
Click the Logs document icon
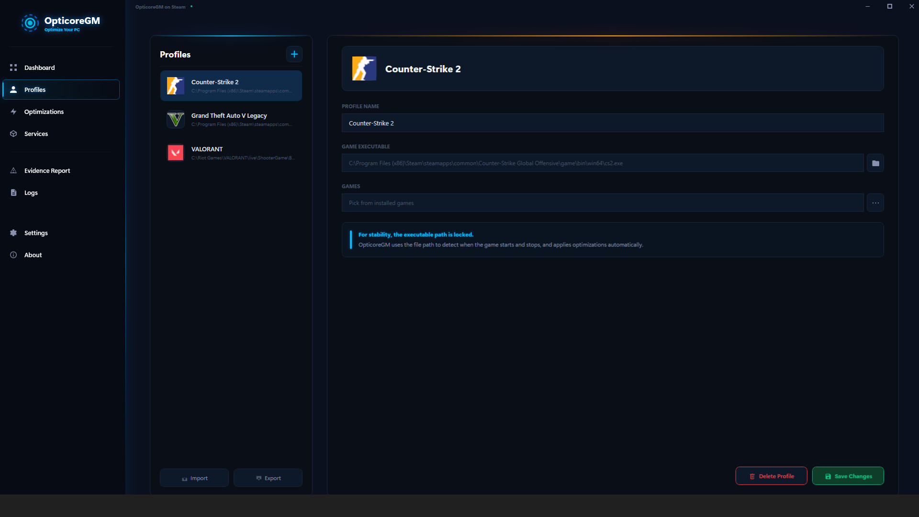click(13, 192)
